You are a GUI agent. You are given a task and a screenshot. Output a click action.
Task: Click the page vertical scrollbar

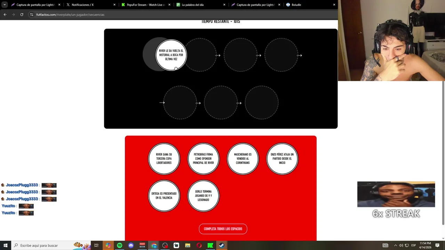coord(443,153)
